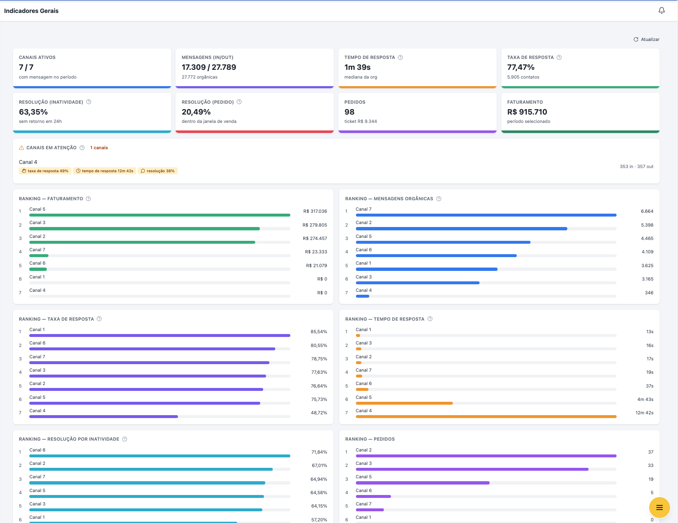Click help icon beside Ranking — Taxa de Resposta
678x523 pixels.
[x=99, y=319]
